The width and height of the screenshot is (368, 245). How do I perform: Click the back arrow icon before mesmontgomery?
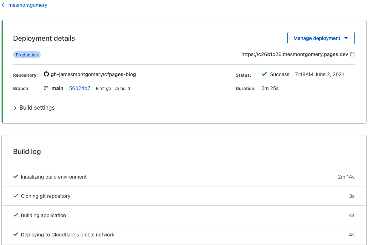point(4,5)
